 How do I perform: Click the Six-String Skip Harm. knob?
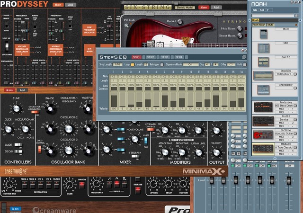coord(240,28)
